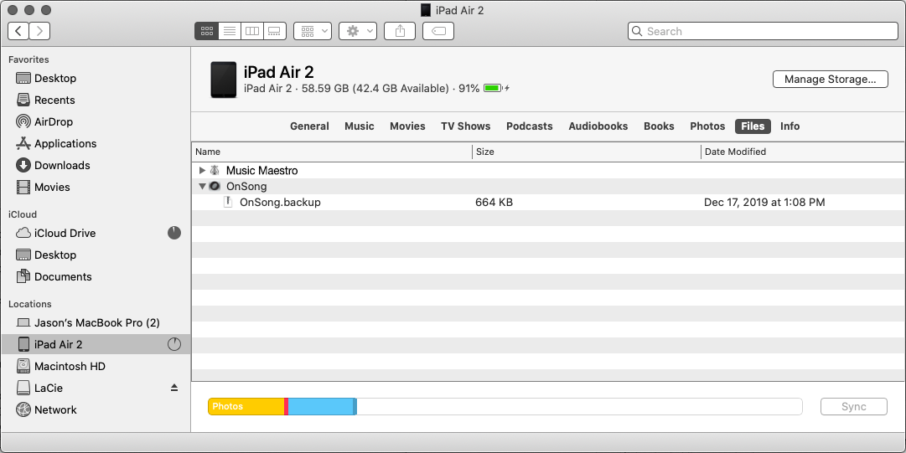
Task: Switch to the Audiobooks tab
Action: (x=598, y=126)
